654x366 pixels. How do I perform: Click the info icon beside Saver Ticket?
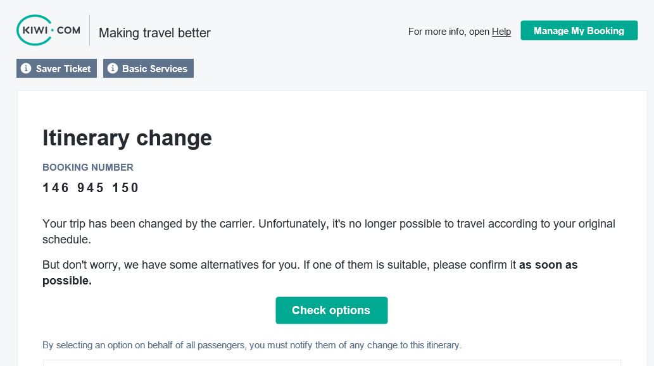coord(26,68)
